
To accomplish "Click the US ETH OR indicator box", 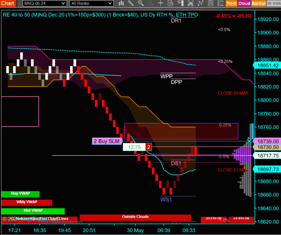I will (214, 219).
